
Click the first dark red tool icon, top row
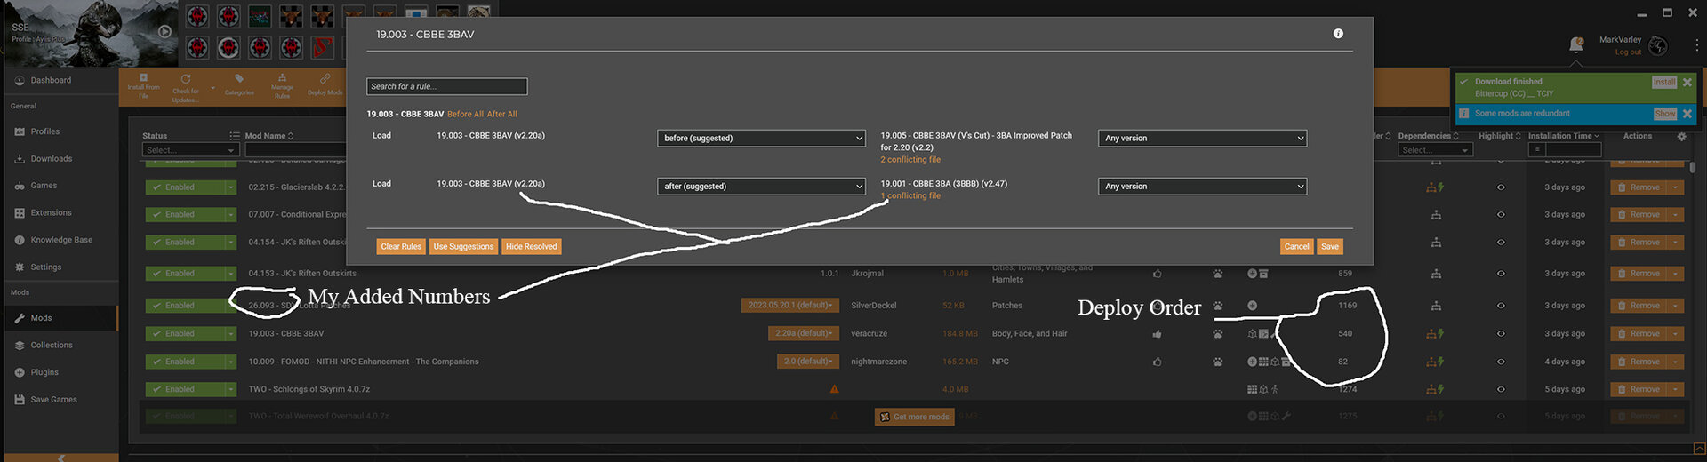click(197, 16)
